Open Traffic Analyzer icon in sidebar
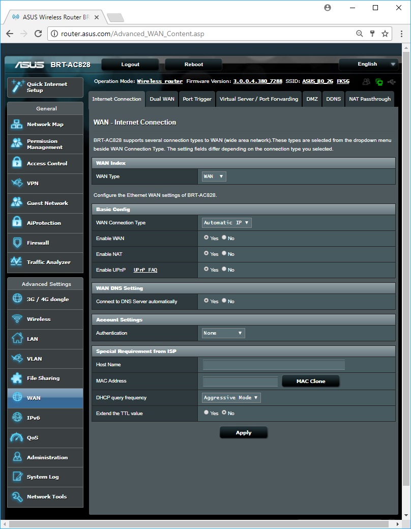This screenshot has width=411, height=529. point(17,262)
